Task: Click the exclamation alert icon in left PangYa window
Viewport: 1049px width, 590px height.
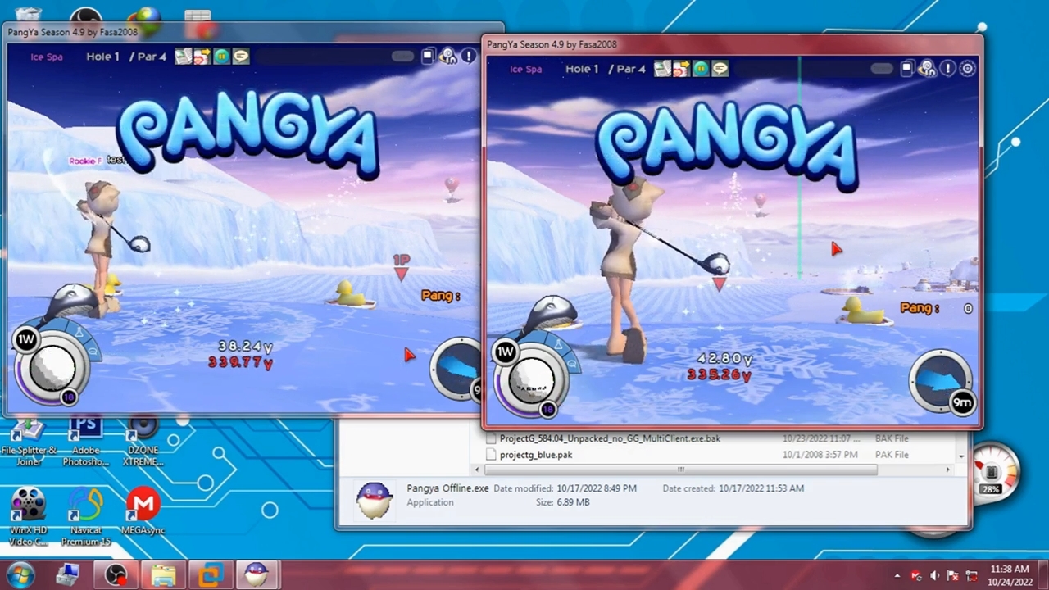Action: pyautogui.click(x=469, y=56)
